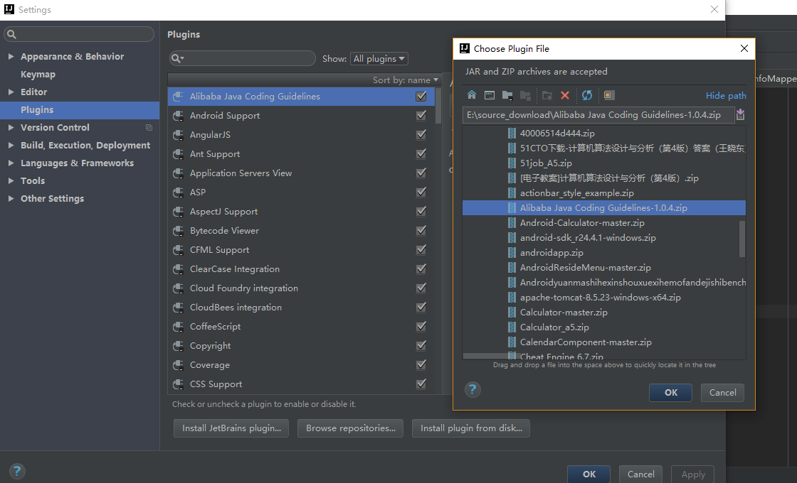Disable the Ant Support plugin
Image resolution: width=797 pixels, height=483 pixels.
point(421,153)
